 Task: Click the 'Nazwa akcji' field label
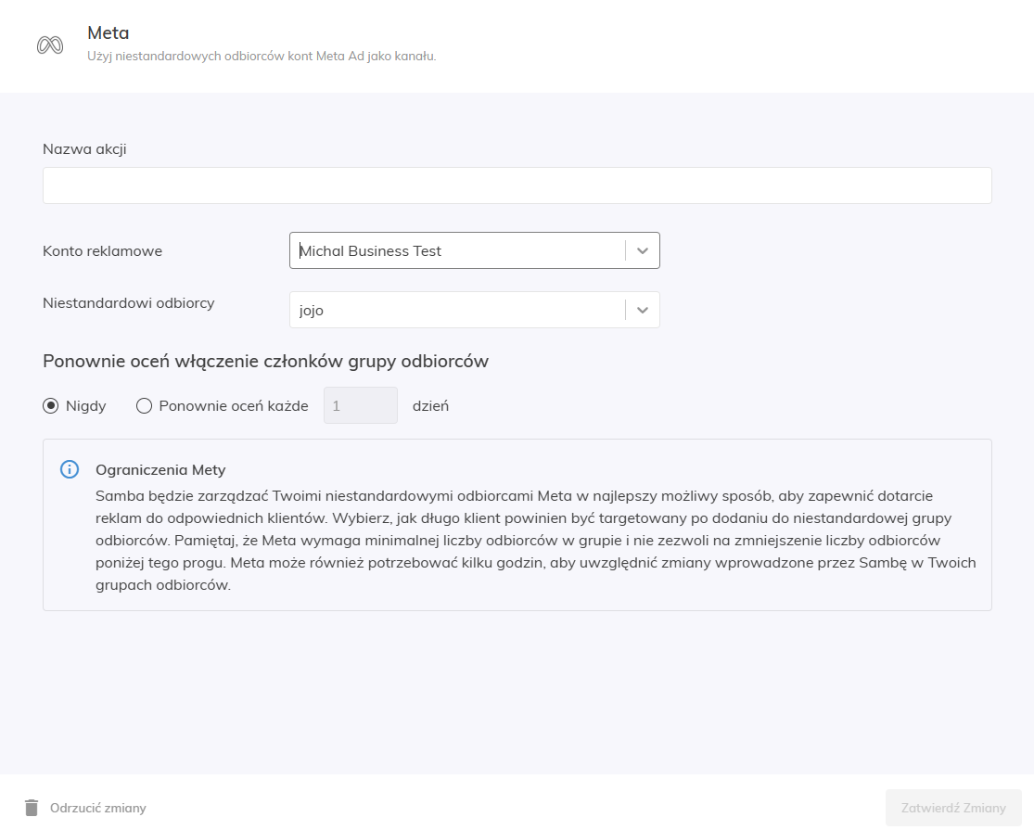click(84, 148)
